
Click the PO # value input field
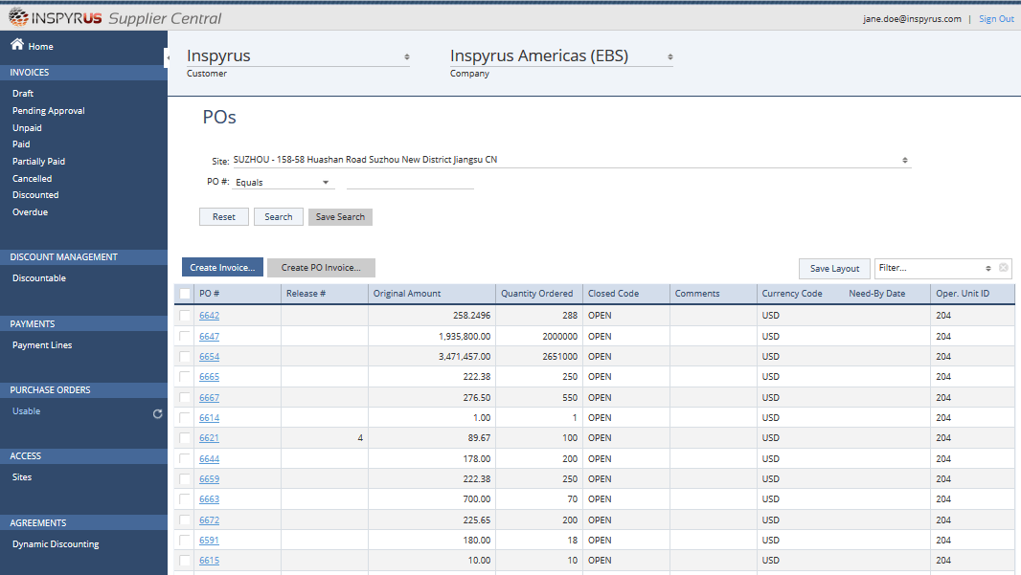pyautogui.click(x=410, y=182)
